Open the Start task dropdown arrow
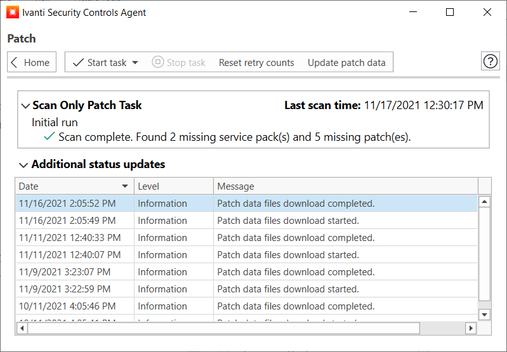This screenshot has height=352, width=507. (x=135, y=62)
